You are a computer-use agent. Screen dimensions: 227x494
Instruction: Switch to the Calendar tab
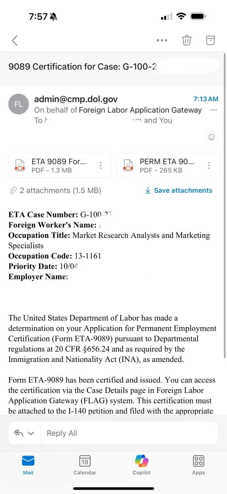(85, 465)
